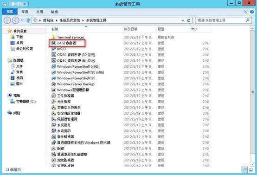Open the 檢視 ribbon tab
Viewport: 257px width, 175px height.
[x=54, y=12]
